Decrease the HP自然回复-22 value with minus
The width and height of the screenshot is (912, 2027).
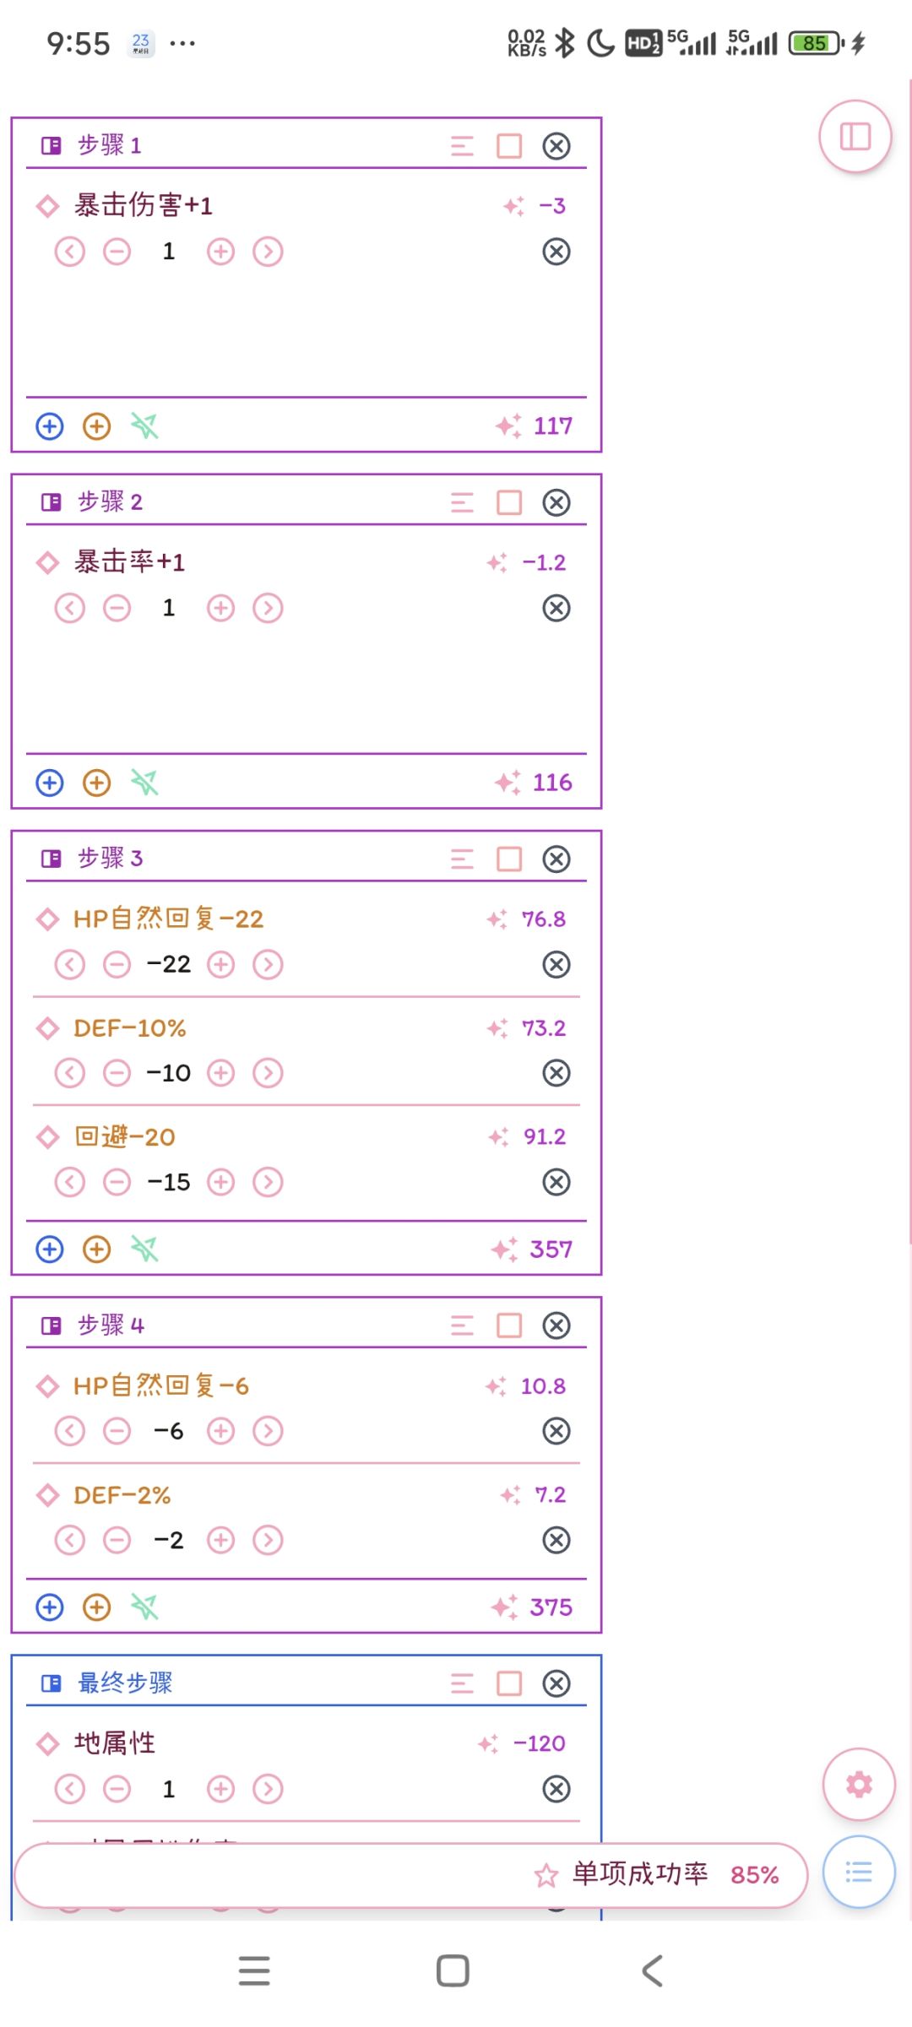click(x=117, y=964)
